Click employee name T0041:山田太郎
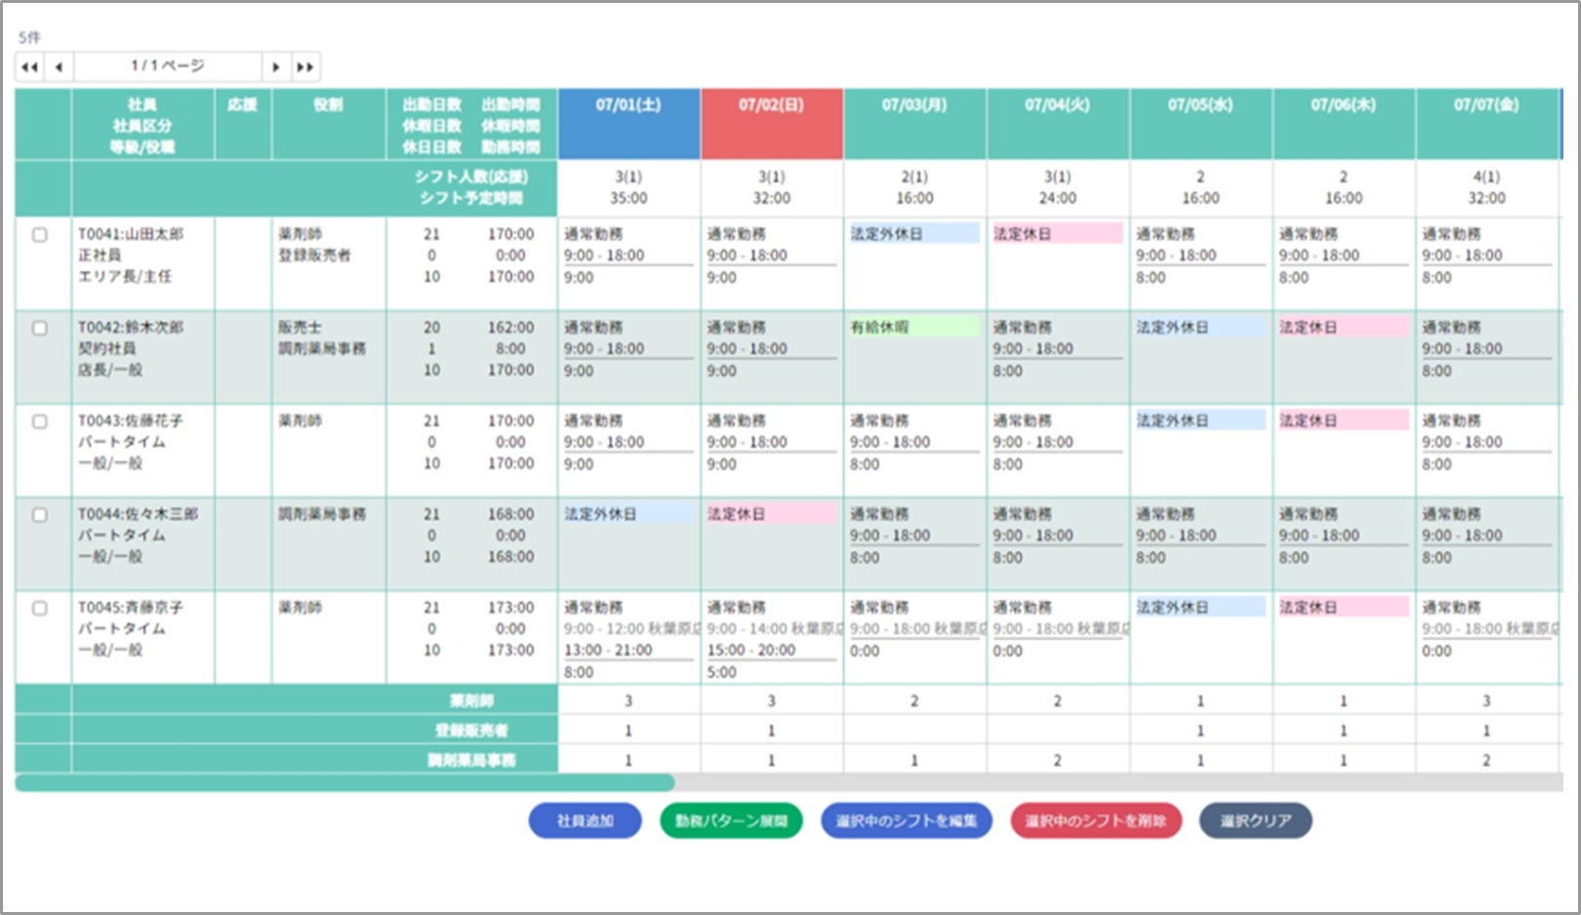This screenshot has width=1581, height=915. pyautogui.click(x=131, y=234)
